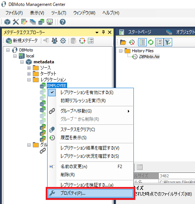Viewport: 195px width, 204px height.
Task: Open the monitor connection toolbar icon
Action: point(50,22)
